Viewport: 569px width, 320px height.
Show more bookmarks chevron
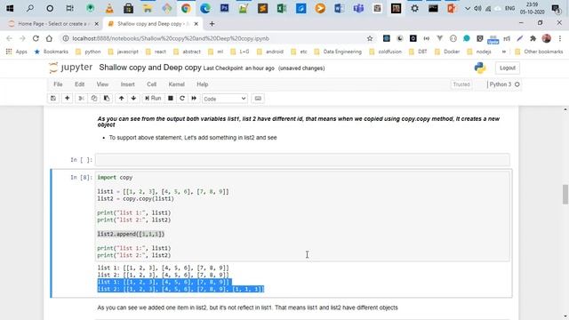coord(504,52)
